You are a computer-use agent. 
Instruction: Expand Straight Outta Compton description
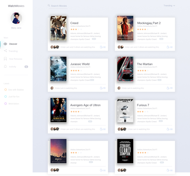point(162,162)
